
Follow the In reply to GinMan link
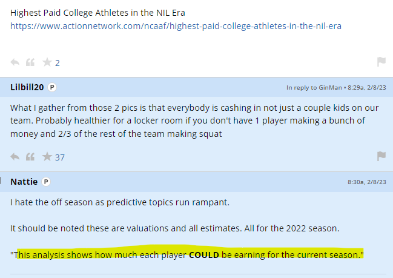click(315, 87)
